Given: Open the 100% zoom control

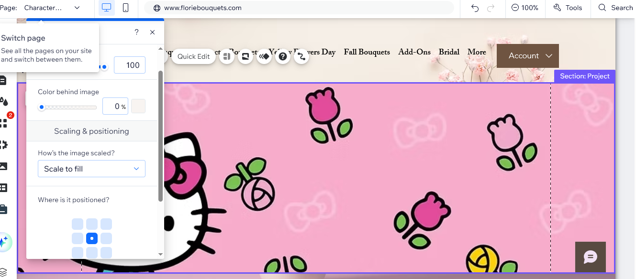Looking at the screenshot, I should (x=525, y=8).
